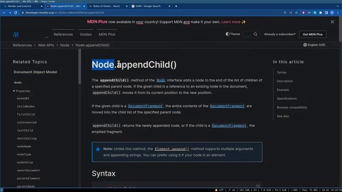Open the Chrome profile avatar

point(332,13)
